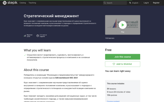Click the Free price label
This screenshot has height=102, width=164.
tap(108, 50)
